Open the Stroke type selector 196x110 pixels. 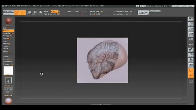(x=8, y=80)
